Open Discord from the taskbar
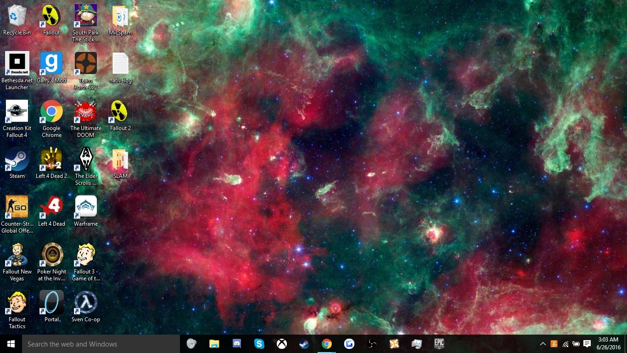The width and height of the screenshot is (627, 353). (237, 344)
